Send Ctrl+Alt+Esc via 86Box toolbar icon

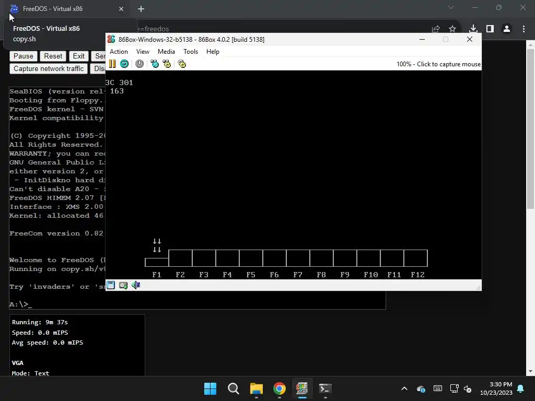167,64
